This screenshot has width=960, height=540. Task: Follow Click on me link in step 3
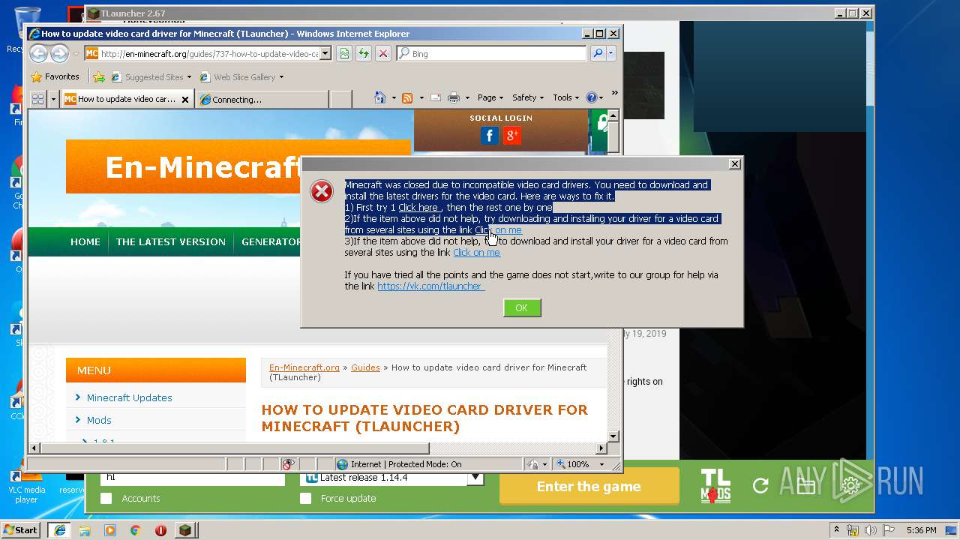[476, 252]
